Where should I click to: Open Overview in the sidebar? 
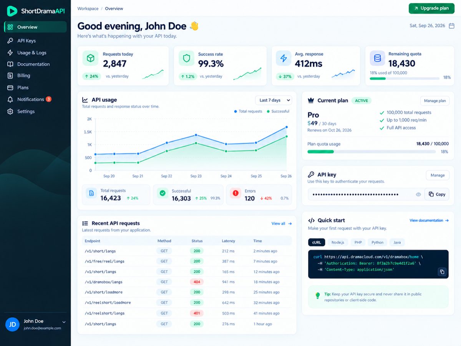(35, 27)
